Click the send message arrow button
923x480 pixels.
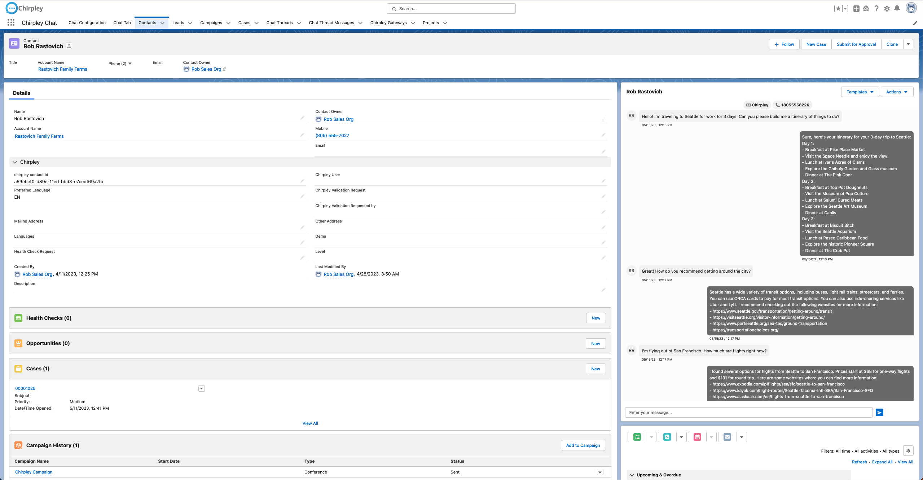coord(879,413)
